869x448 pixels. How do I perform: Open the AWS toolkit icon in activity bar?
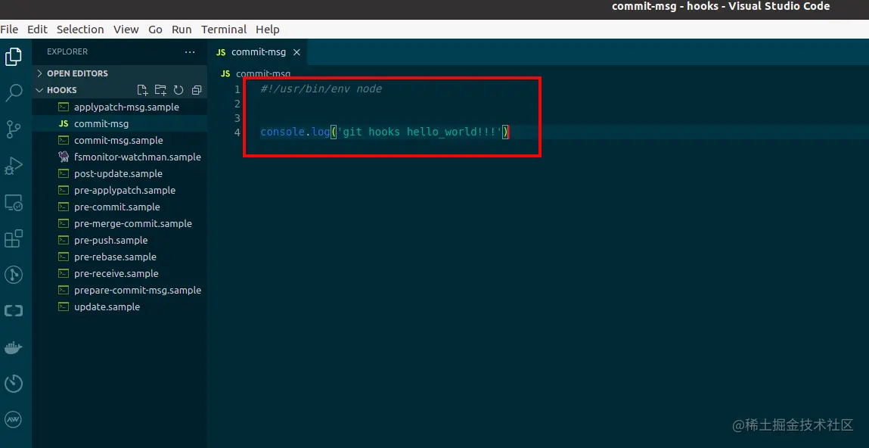(x=14, y=420)
